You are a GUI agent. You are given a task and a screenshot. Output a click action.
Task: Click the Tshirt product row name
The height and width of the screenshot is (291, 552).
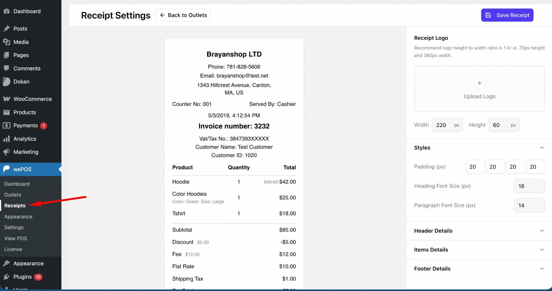(x=179, y=213)
